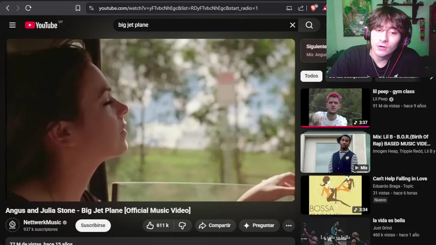Click the 'Mix: Lil B - B.O.R.' title
Image resolution: width=436 pixels, height=245 pixels.
(402, 140)
